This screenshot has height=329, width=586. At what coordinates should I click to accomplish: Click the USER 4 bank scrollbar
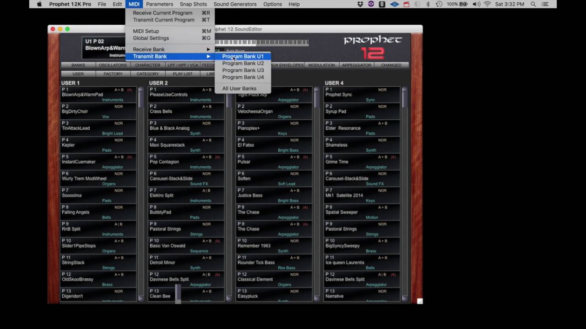coord(404,194)
